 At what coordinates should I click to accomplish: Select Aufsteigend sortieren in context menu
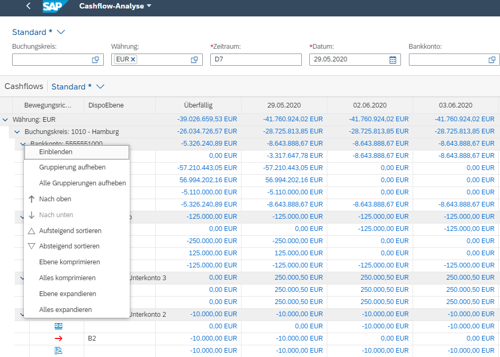coord(70,231)
